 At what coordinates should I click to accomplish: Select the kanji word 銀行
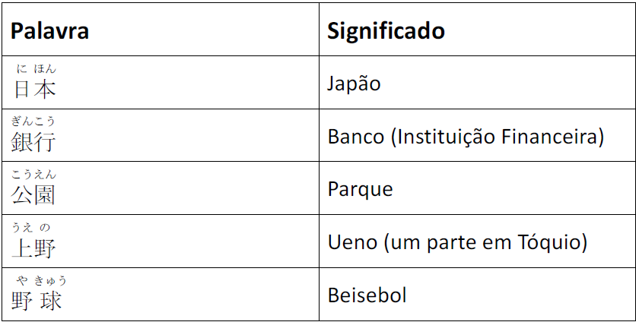(33, 142)
